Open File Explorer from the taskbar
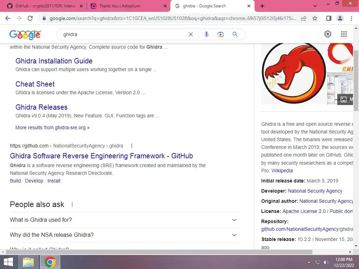 click(28, 262)
